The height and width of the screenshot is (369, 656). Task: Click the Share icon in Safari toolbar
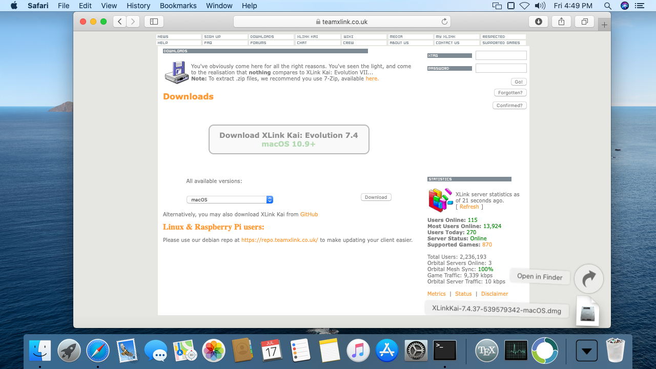tap(561, 22)
